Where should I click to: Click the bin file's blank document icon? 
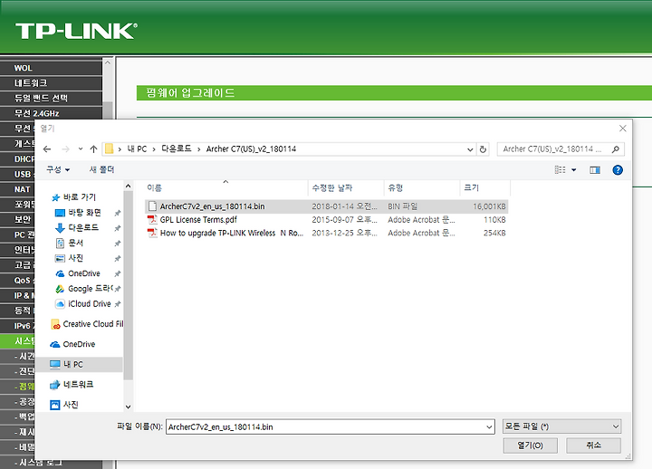[x=153, y=206]
